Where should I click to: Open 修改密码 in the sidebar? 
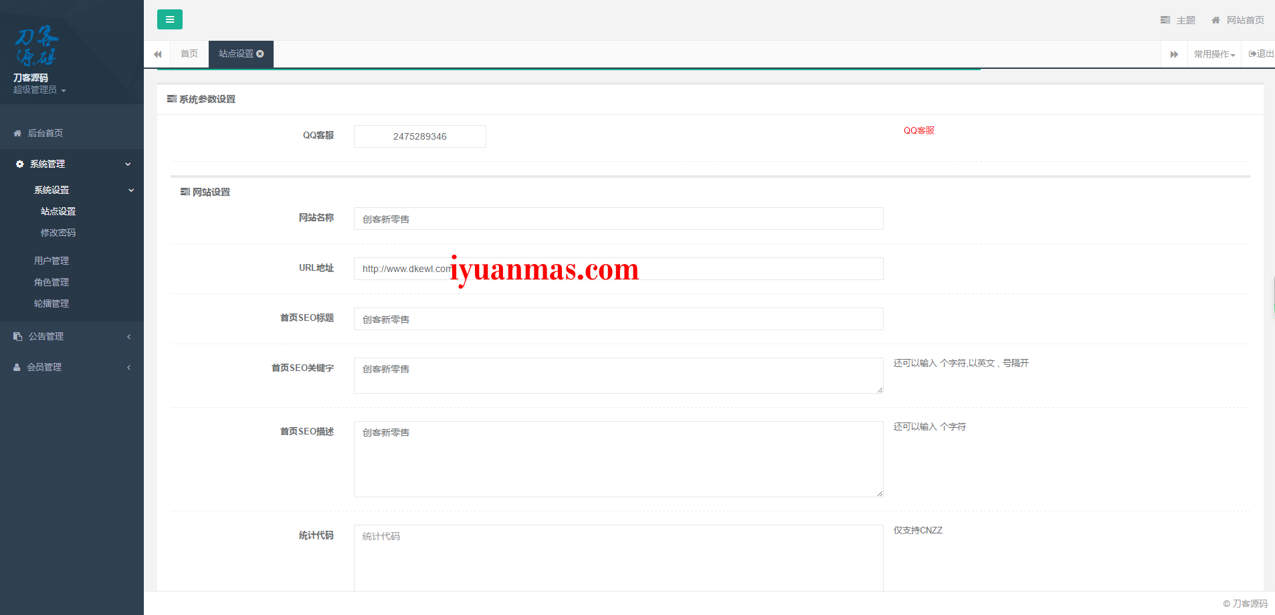pos(58,233)
